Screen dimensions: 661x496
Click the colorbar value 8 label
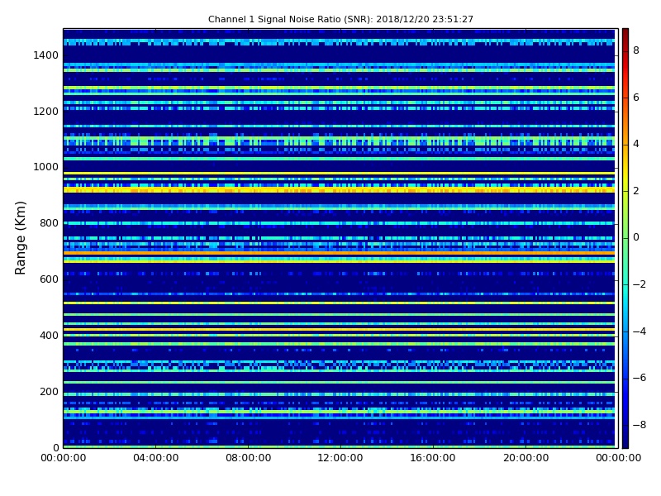point(636,50)
